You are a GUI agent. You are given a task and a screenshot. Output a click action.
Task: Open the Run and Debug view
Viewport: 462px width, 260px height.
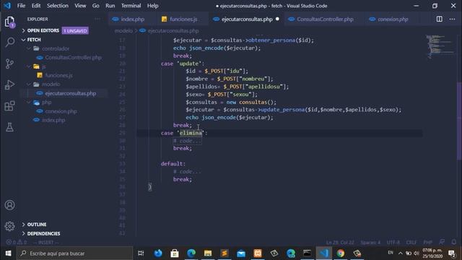[9, 85]
